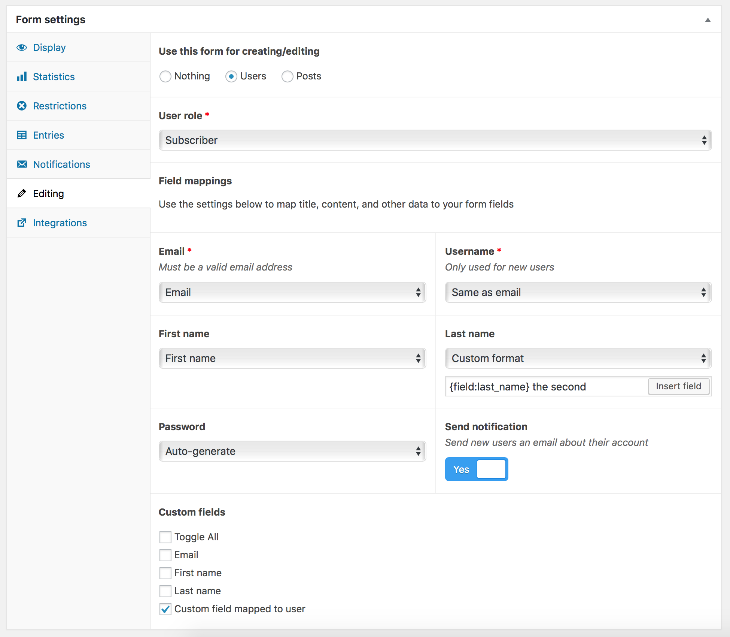Screen dimensions: 730x637
Task: Click the Notifications icon
Action: tap(22, 164)
